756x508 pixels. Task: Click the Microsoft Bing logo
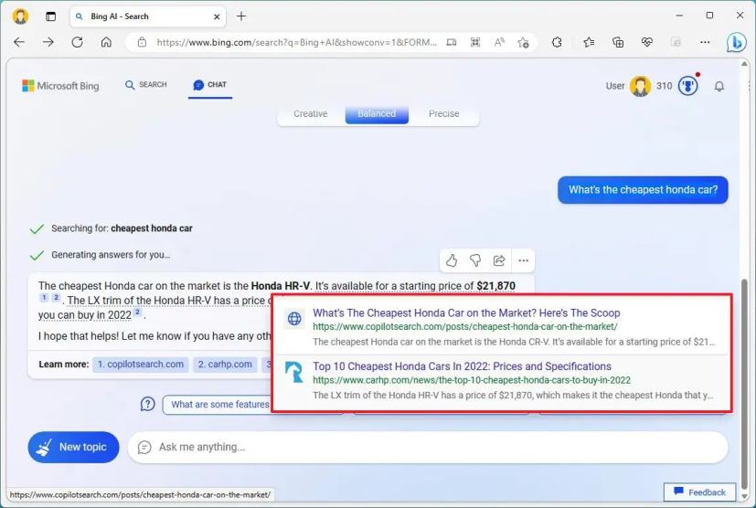[60, 86]
